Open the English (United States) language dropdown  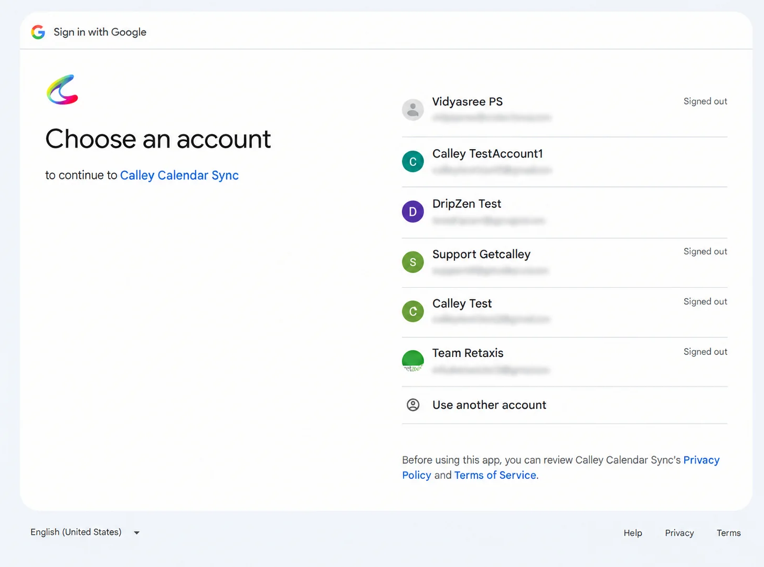(85, 532)
